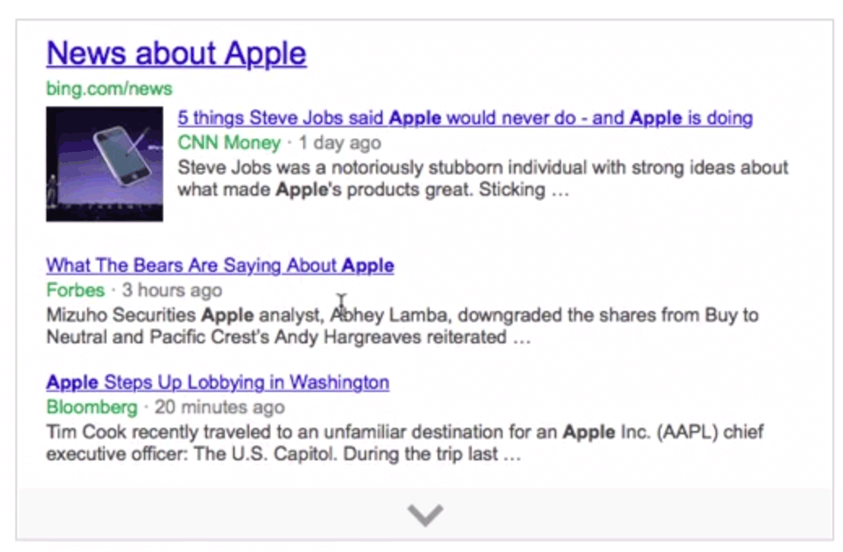Screen dimensions: 843x552
Task: Click the Forbes source name
Action: pos(75,290)
